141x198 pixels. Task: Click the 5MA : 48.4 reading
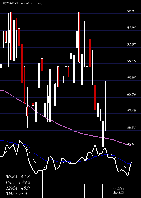click(16, 193)
